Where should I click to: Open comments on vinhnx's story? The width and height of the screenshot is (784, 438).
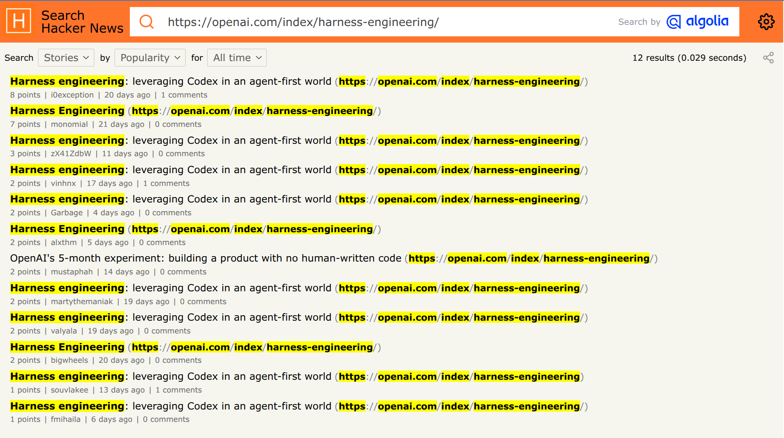tap(166, 183)
